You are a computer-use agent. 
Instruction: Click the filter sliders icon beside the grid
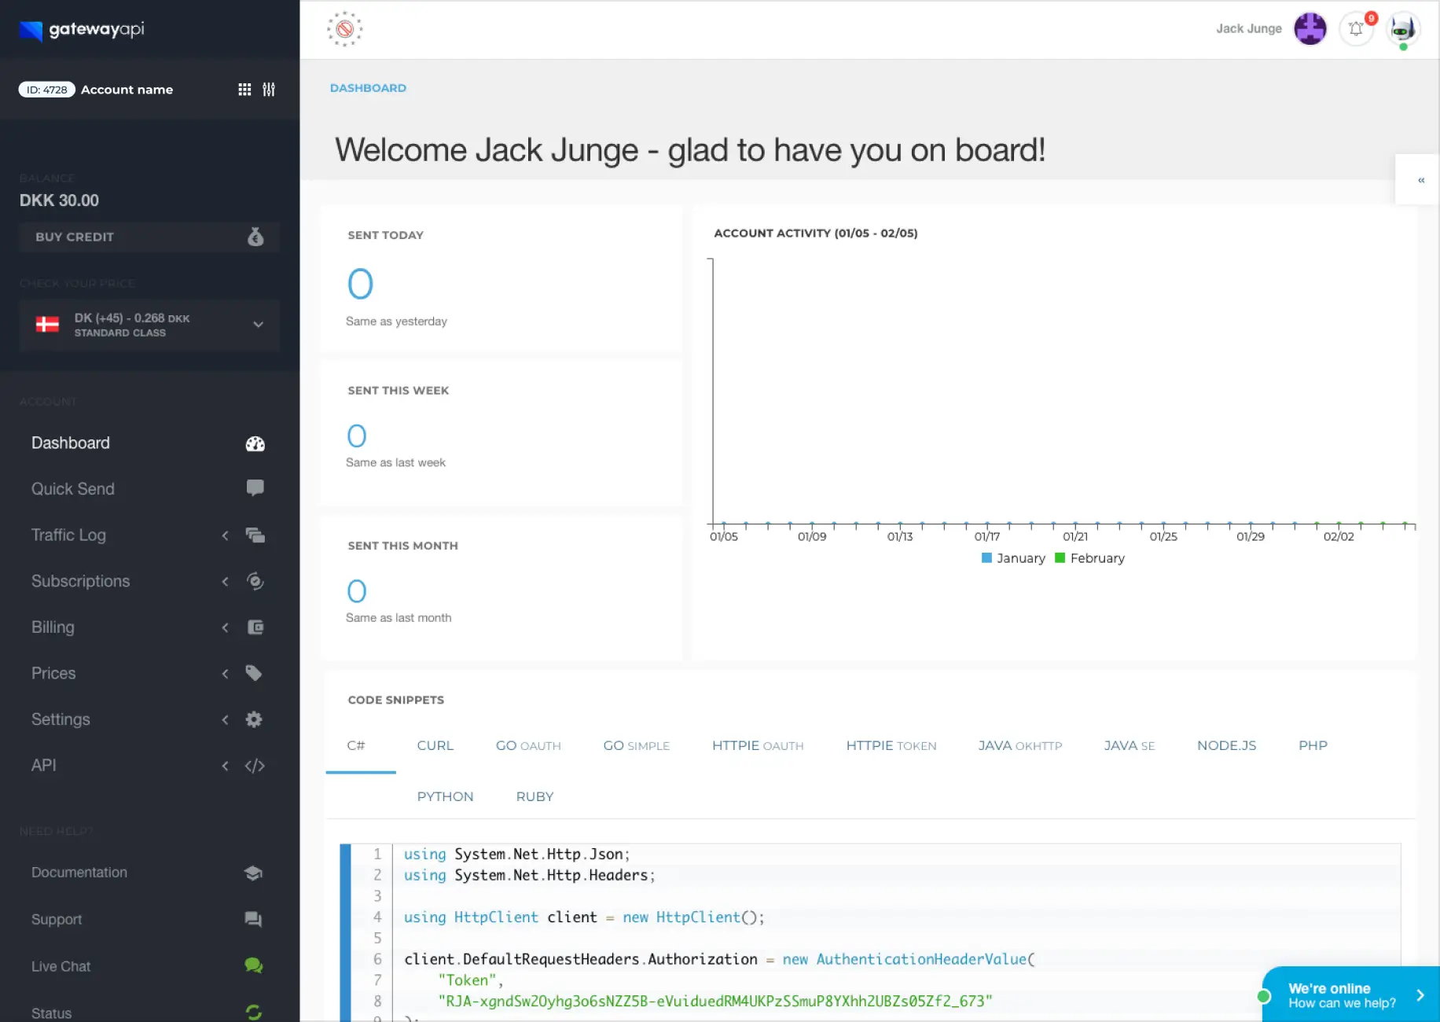tap(268, 90)
